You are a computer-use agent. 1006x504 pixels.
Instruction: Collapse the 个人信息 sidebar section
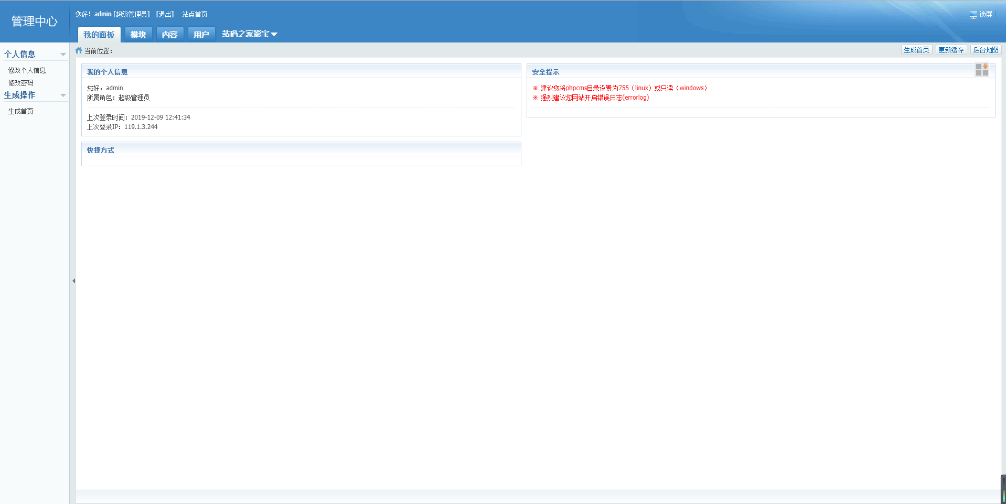click(63, 55)
